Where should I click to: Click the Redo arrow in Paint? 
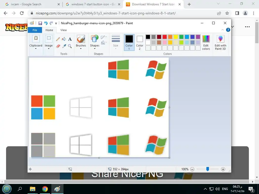pos(51,23)
